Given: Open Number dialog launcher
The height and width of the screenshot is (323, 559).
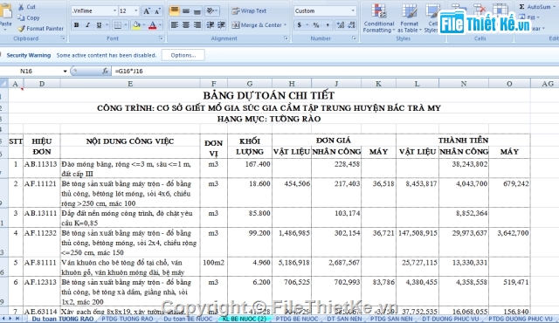Looking at the screenshot, I should [354, 38].
